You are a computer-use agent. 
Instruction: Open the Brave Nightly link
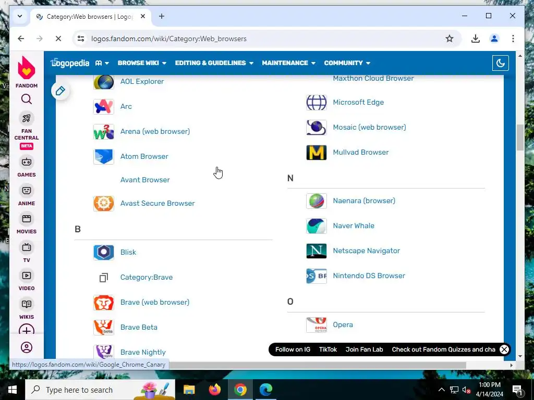143,353
